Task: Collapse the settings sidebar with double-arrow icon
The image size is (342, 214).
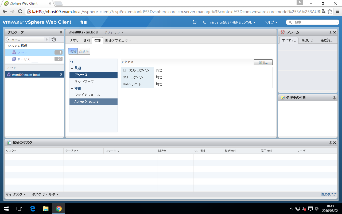Action: (x=72, y=62)
